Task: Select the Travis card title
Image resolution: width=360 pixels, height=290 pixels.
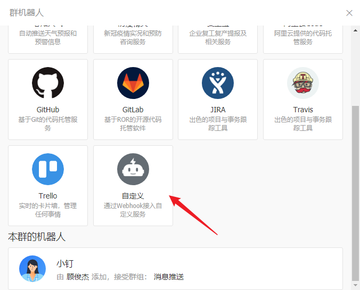Action: tap(303, 110)
